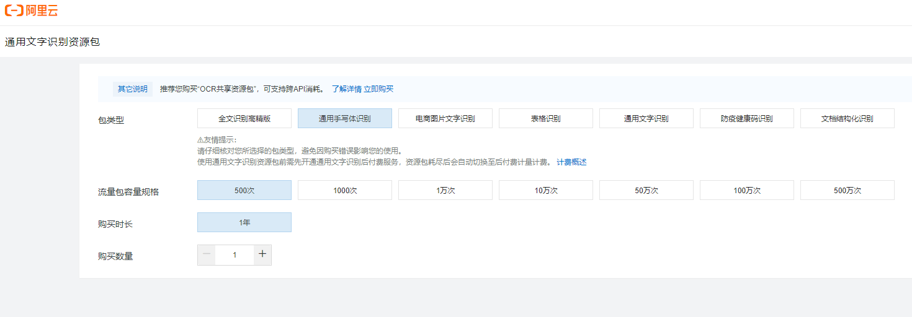
Task: Open 计费概述 link
Action: [571, 162]
